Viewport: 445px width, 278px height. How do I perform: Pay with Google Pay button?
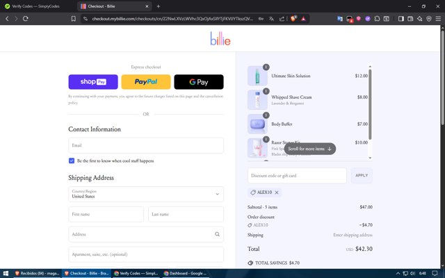tap(199, 82)
